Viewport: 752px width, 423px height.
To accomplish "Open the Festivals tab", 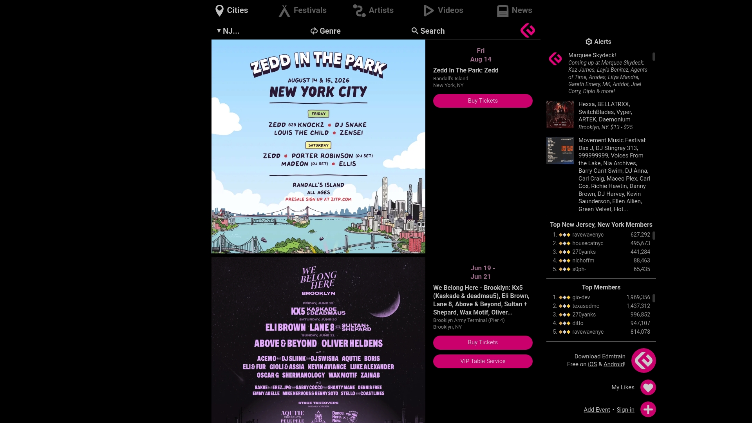I will pyautogui.click(x=302, y=10).
